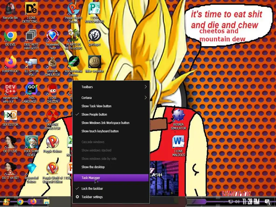Open network status tray icon
The height and width of the screenshot is (207, 276).
pyautogui.click(x=231, y=202)
